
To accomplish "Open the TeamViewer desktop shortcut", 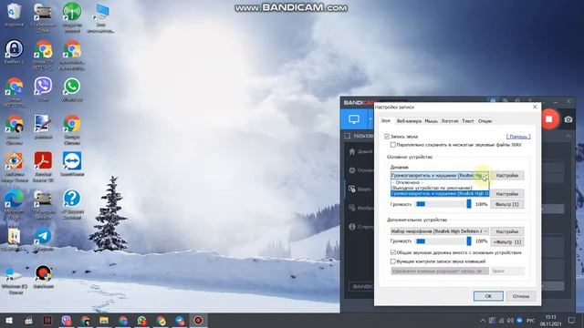I will coord(72,164).
